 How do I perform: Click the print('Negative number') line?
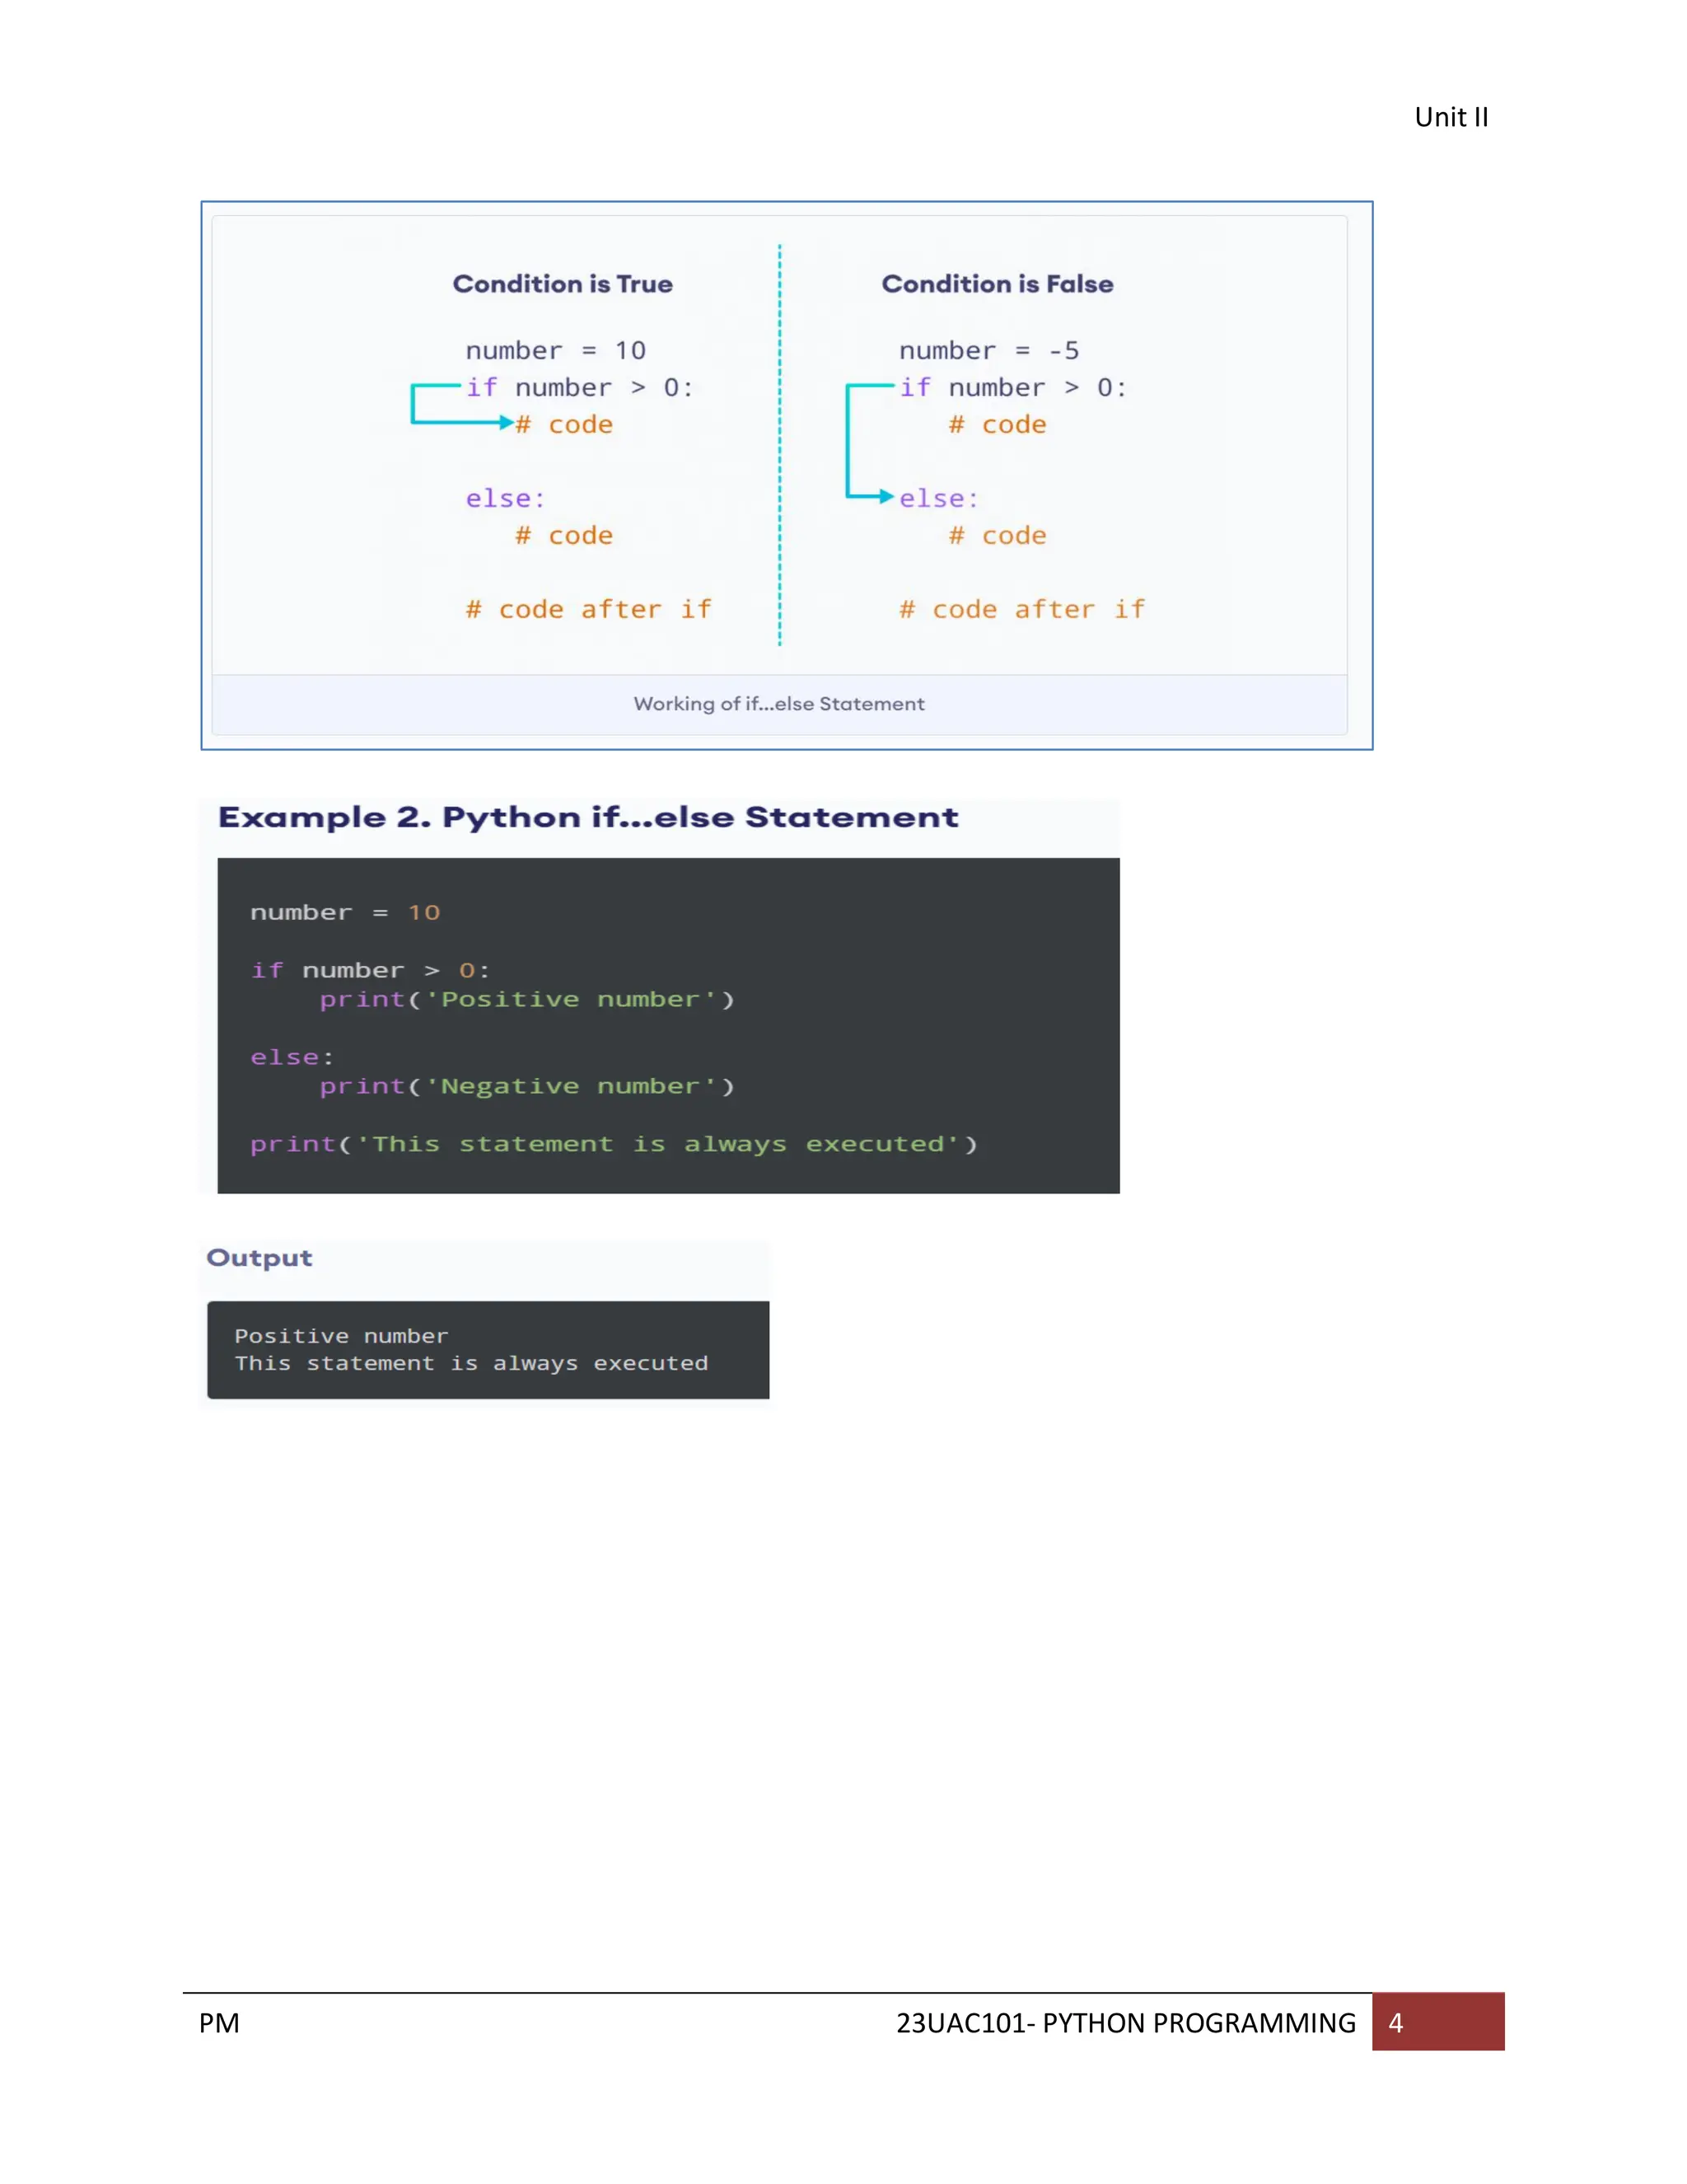[x=528, y=1086]
